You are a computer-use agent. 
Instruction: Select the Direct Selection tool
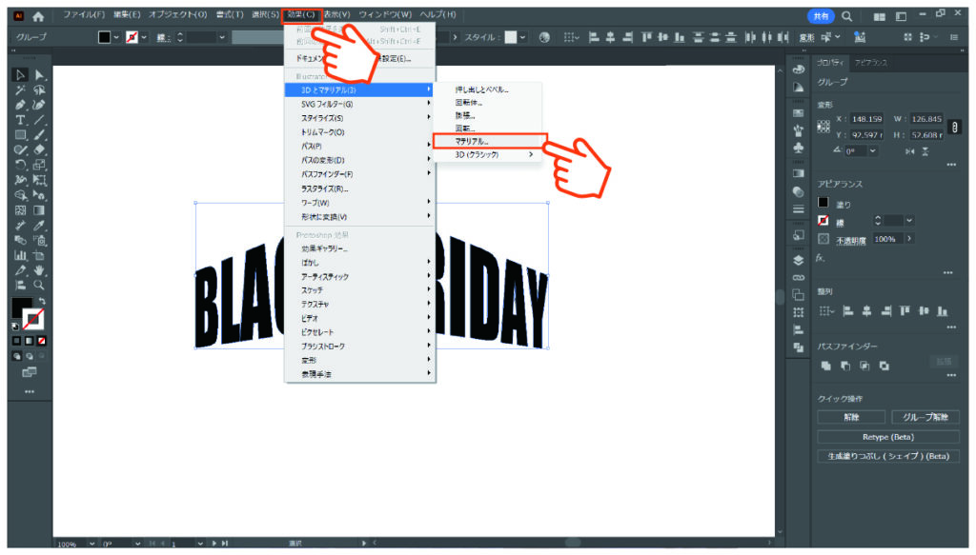[x=39, y=75]
